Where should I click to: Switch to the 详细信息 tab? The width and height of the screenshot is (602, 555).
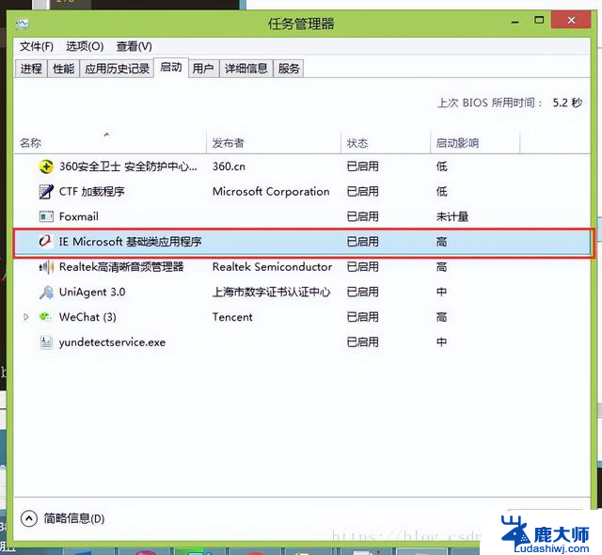pos(246,69)
